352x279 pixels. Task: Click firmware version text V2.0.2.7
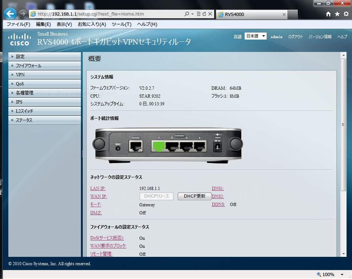click(147, 88)
